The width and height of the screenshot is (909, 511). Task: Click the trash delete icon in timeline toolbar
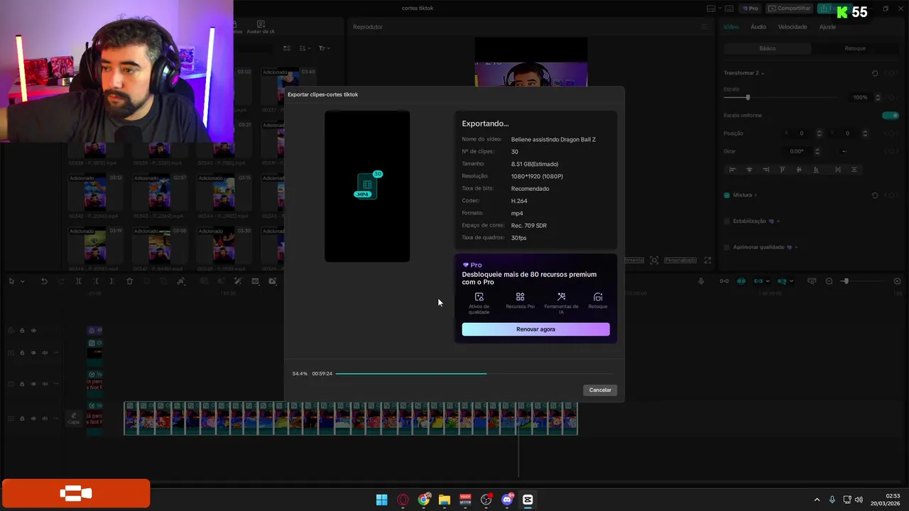129,281
